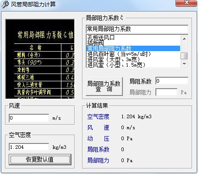Click the 常用局部阻力系数 search text field

(x=137, y=29)
